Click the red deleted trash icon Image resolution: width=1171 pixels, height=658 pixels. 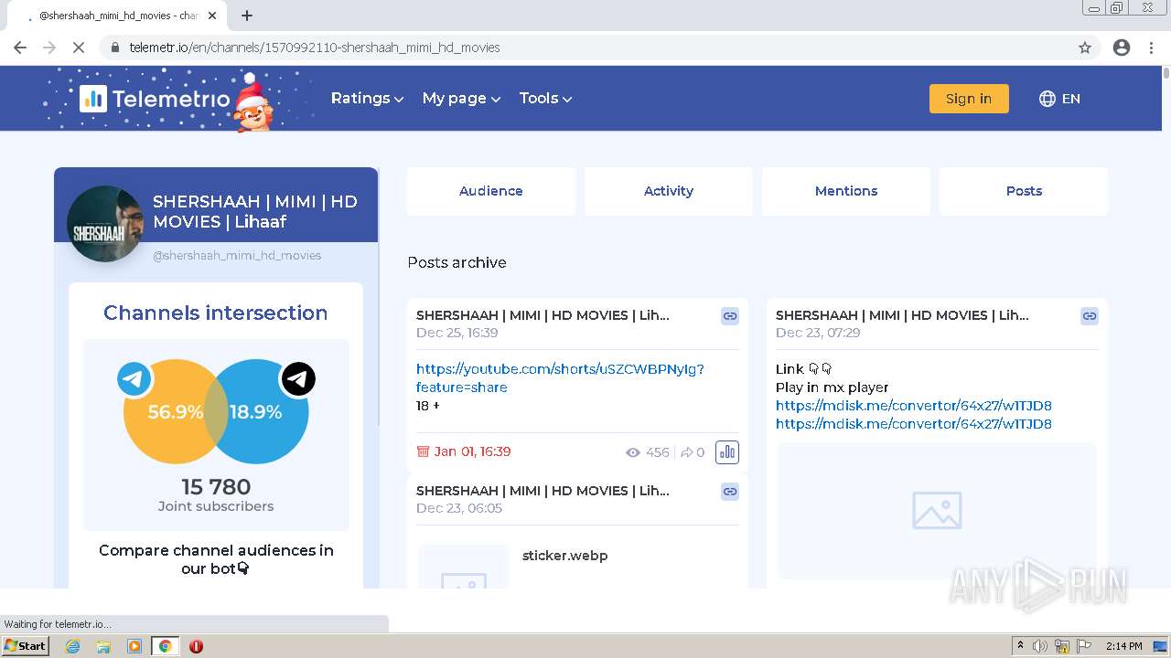pos(423,451)
